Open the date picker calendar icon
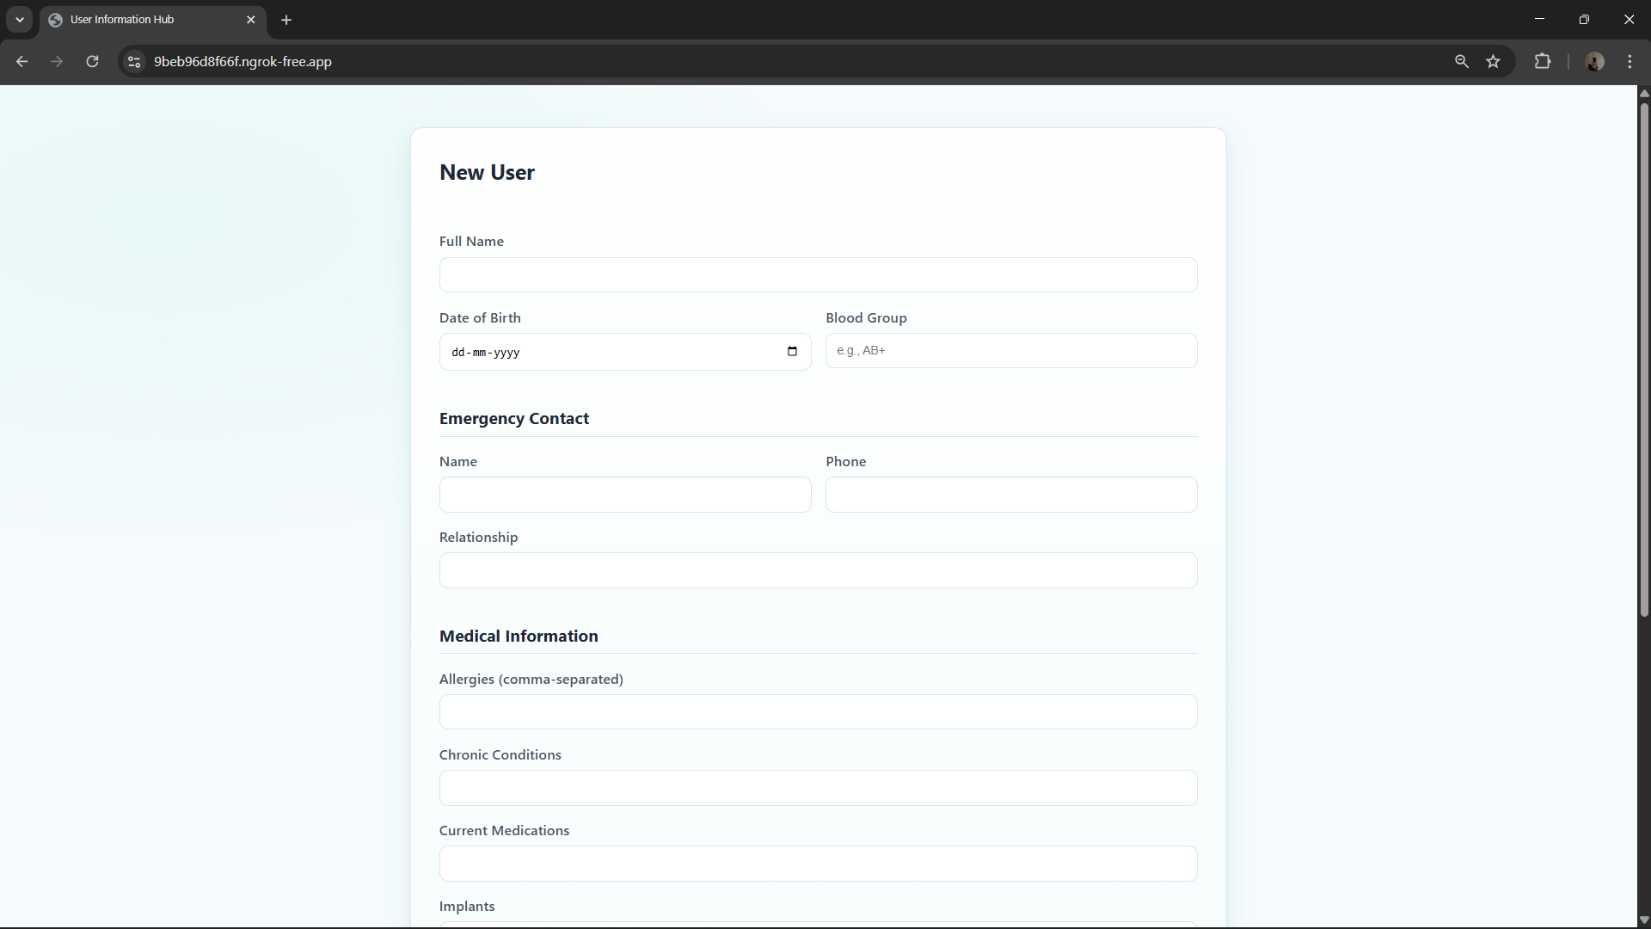The image size is (1651, 929). coord(792,352)
